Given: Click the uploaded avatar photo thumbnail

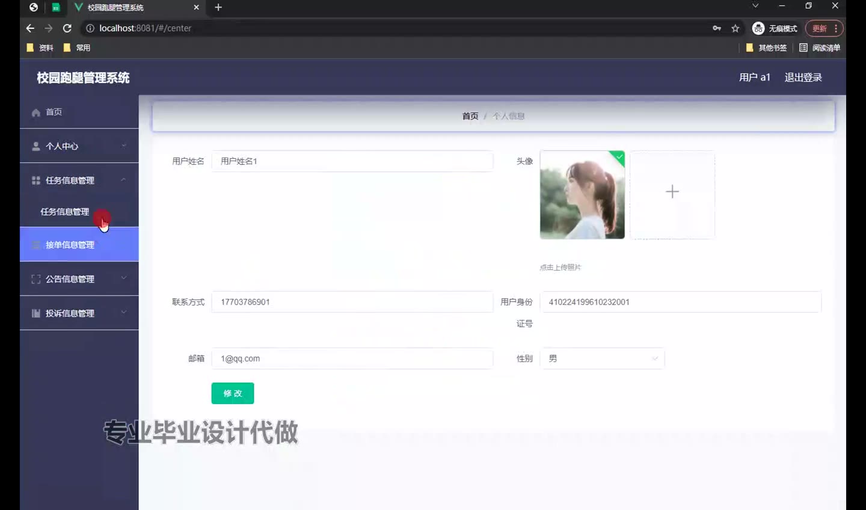Looking at the screenshot, I should click(582, 195).
